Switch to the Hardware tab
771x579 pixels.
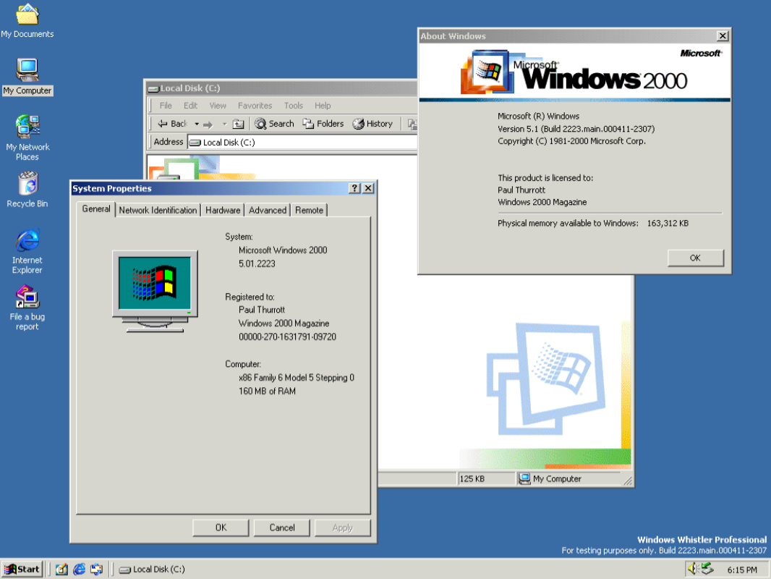(223, 210)
